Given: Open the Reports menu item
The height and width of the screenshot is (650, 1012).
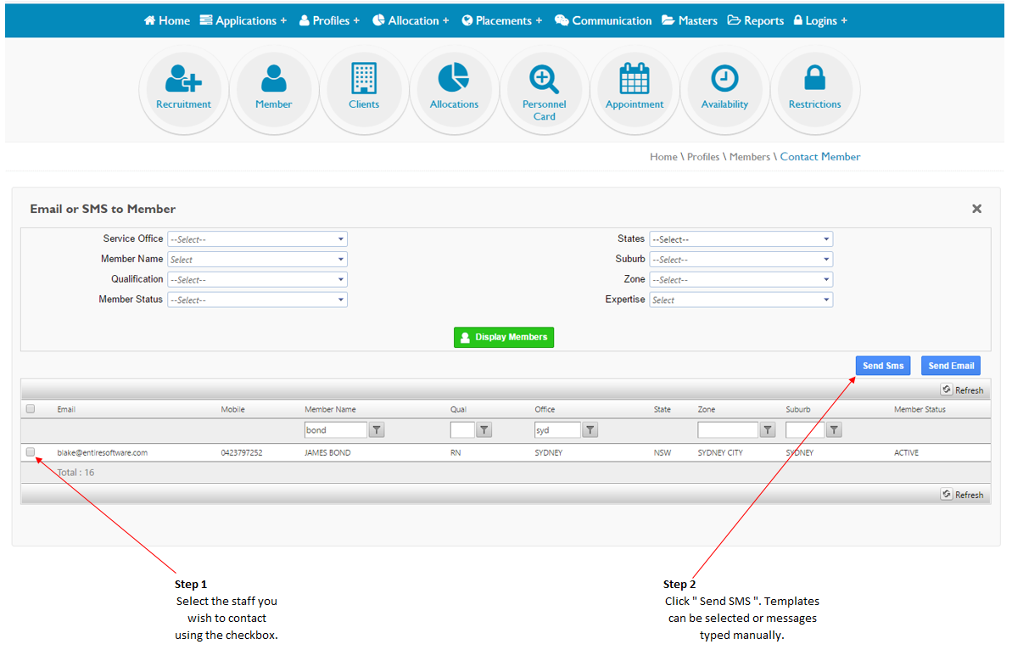Looking at the screenshot, I should coord(756,20).
